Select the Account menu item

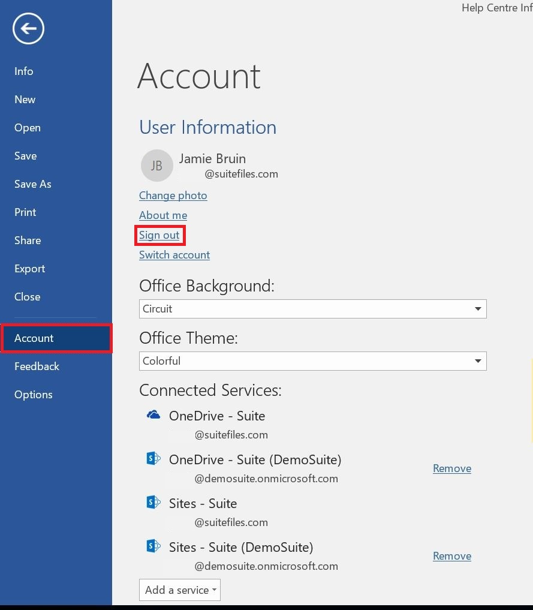(57, 338)
